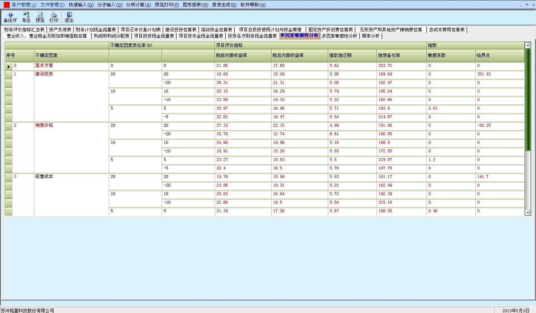This screenshot has width=536, height=313.
Task: Click the 敏感系数 column header
Action: coord(451,55)
